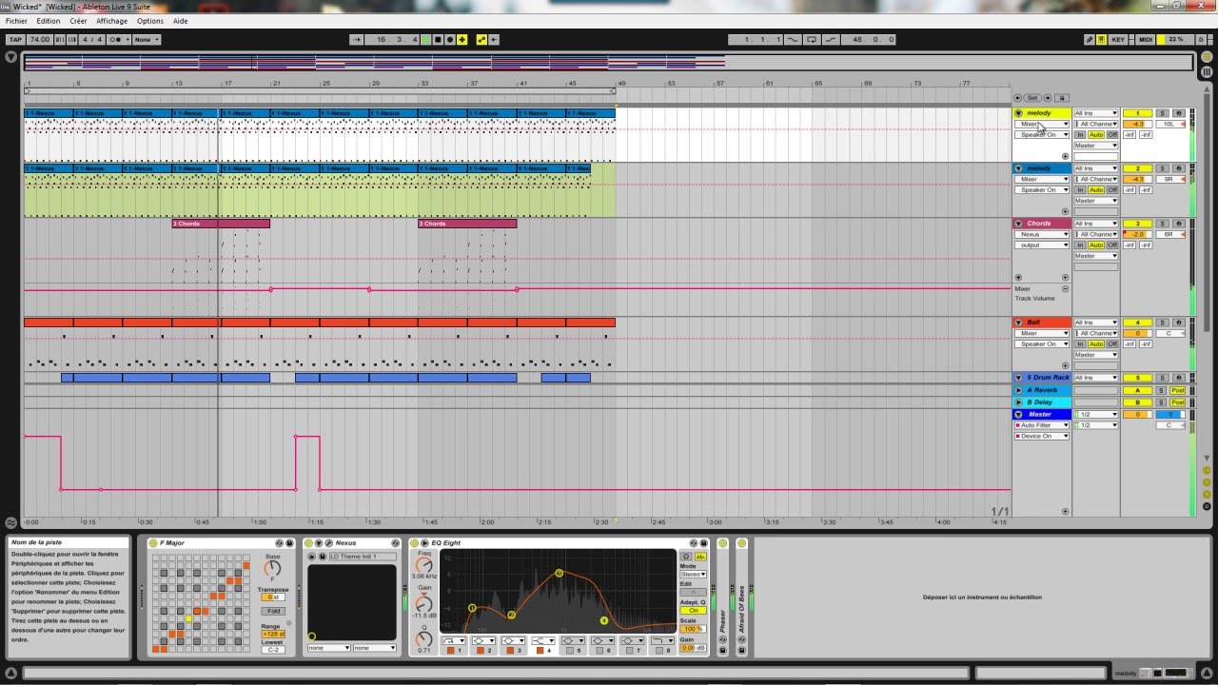The width and height of the screenshot is (1218, 685).
Task: Open the Bell track's Speaker On control chooser
Action: (x=1042, y=344)
